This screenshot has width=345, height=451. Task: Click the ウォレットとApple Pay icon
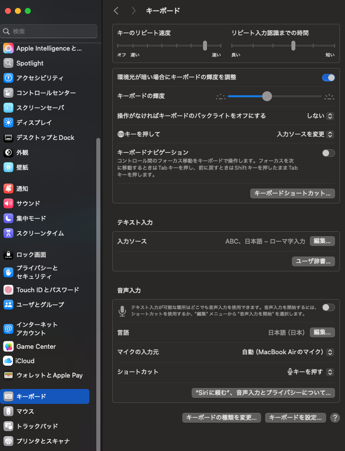(8, 375)
